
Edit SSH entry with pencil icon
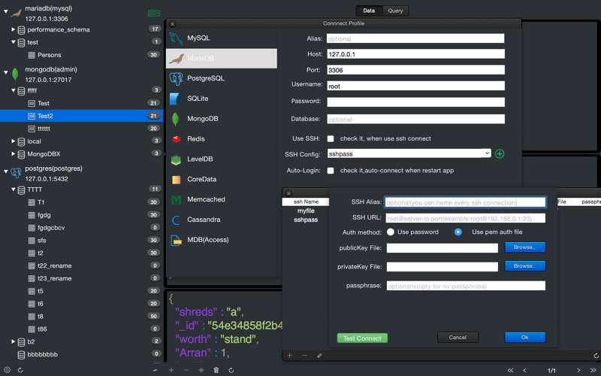319,356
